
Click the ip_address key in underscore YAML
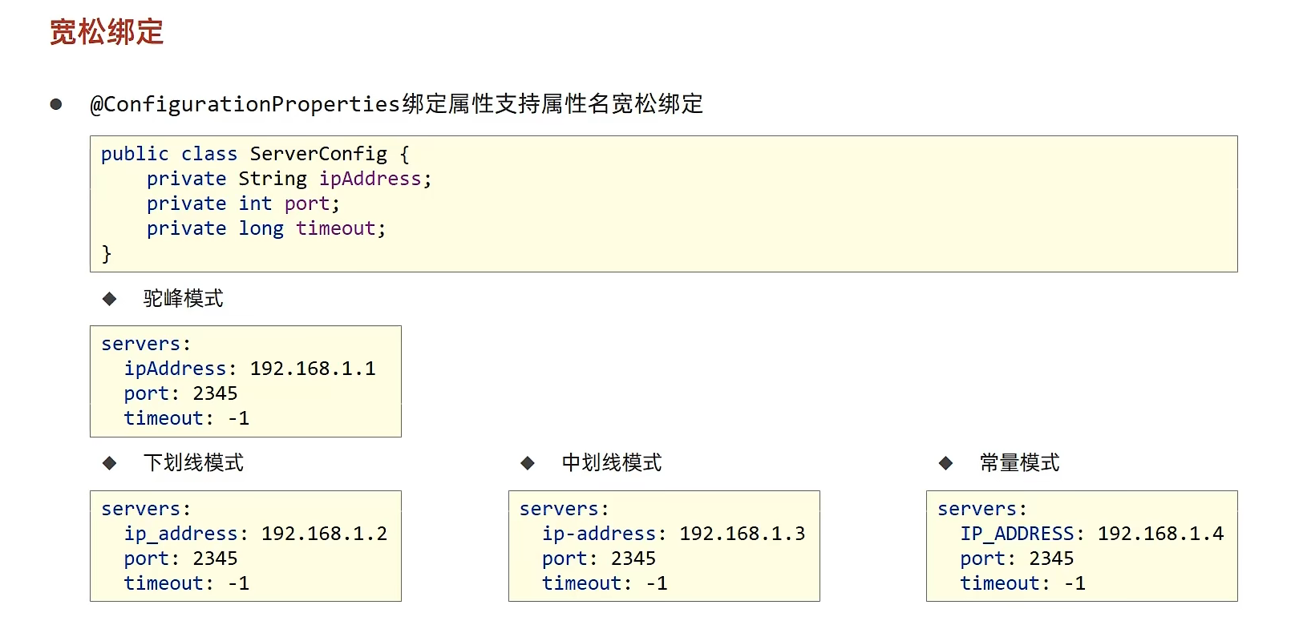tap(181, 534)
